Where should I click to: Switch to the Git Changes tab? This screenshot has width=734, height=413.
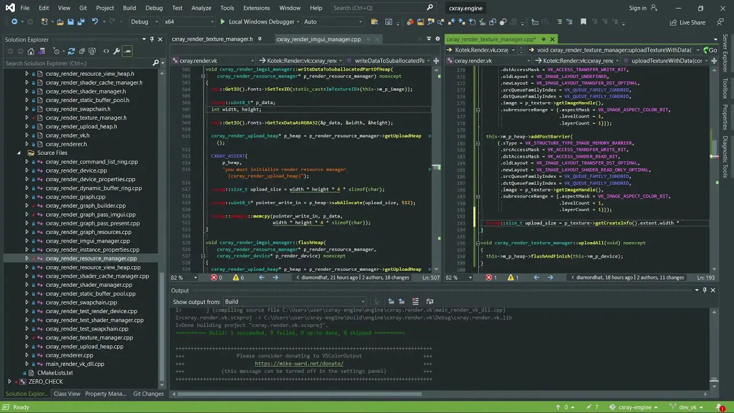(x=149, y=394)
